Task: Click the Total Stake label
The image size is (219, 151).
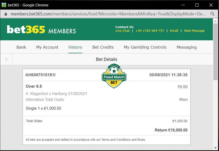Action: [x=34, y=121]
